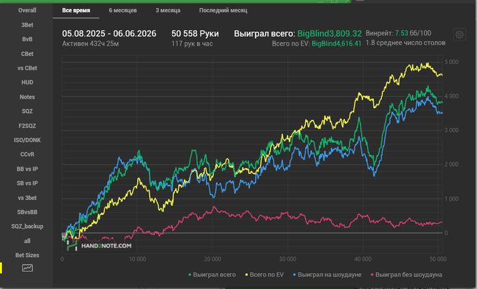Screen dimensions: 477x289
Task: Click the 10 000 x-axis label
Action: [137, 259]
